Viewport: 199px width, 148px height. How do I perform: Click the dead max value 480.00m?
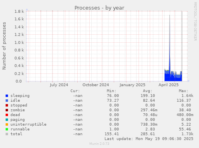pyautogui.click(x=185, y=115)
